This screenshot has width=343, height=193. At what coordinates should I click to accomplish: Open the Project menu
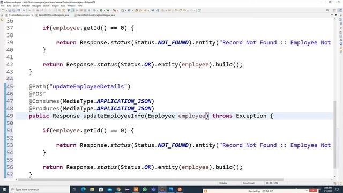[x=55, y=6]
